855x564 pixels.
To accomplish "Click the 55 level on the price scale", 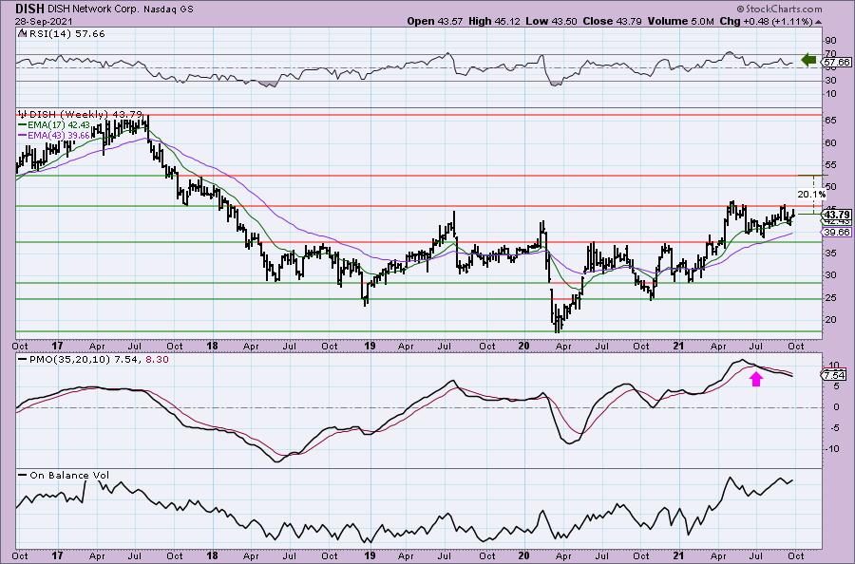I will [x=830, y=164].
